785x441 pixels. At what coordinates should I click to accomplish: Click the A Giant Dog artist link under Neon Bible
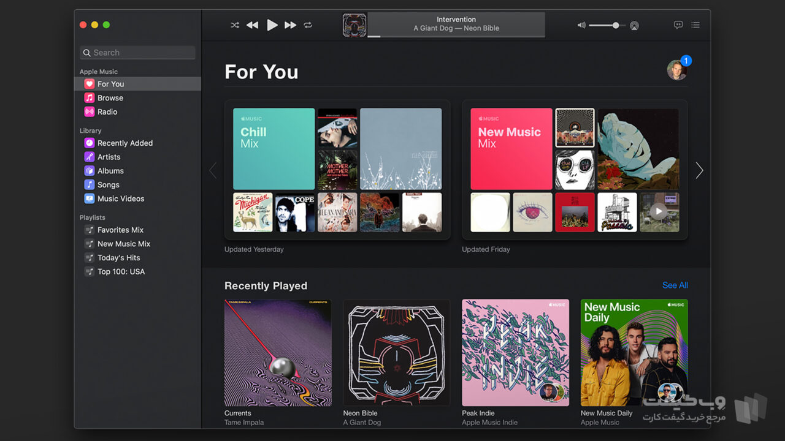(x=362, y=423)
